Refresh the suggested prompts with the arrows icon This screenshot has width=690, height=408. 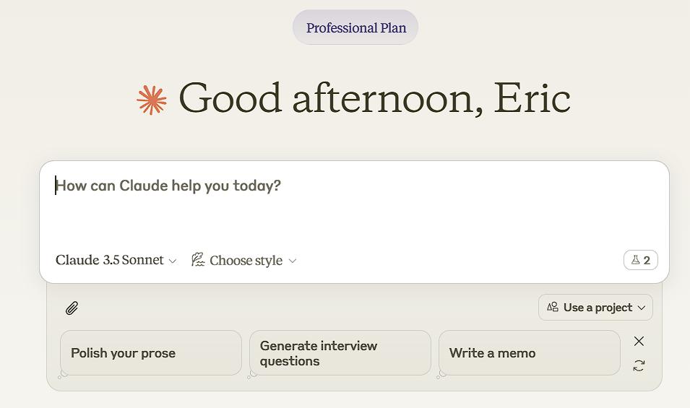(639, 366)
